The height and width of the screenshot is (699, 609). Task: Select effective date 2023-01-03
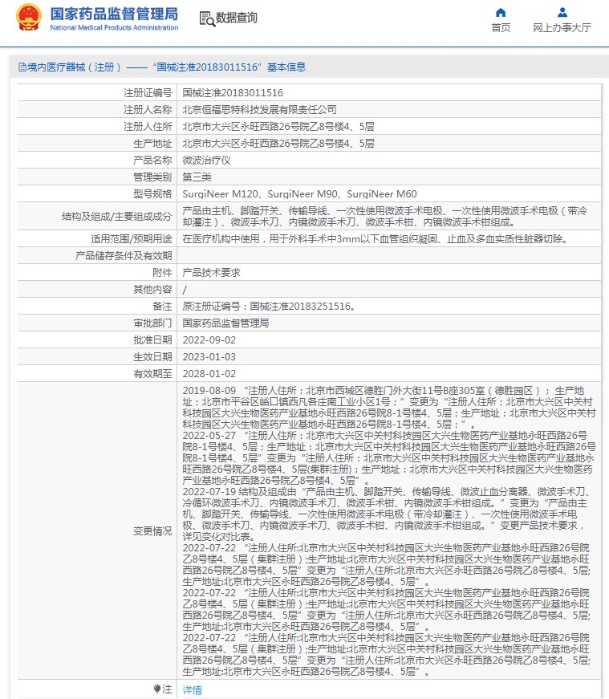209,357
